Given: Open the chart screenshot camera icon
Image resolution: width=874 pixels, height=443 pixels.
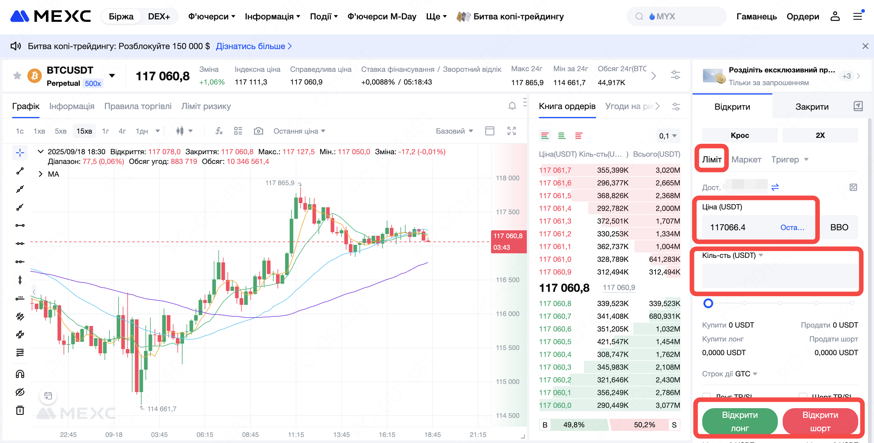Looking at the screenshot, I should [258, 131].
